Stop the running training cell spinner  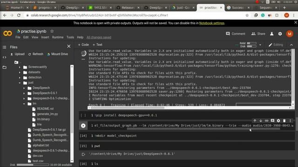(83, 53)
